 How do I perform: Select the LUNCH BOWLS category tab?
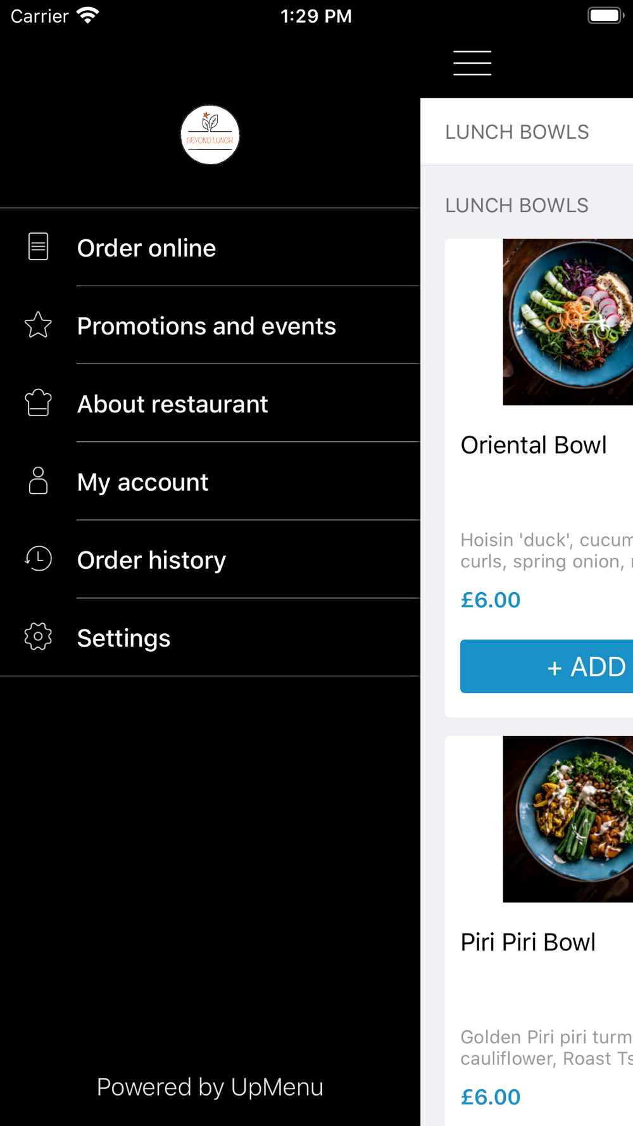(517, 132)
